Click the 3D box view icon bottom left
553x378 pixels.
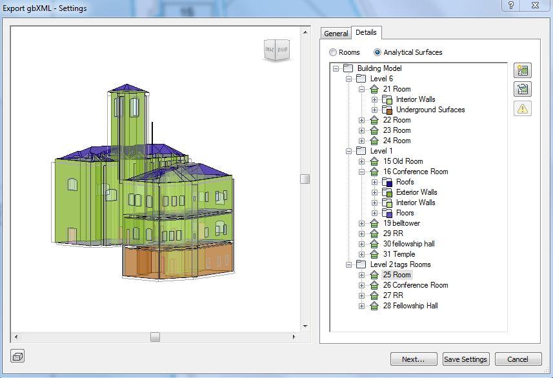(x=17, y=357)
